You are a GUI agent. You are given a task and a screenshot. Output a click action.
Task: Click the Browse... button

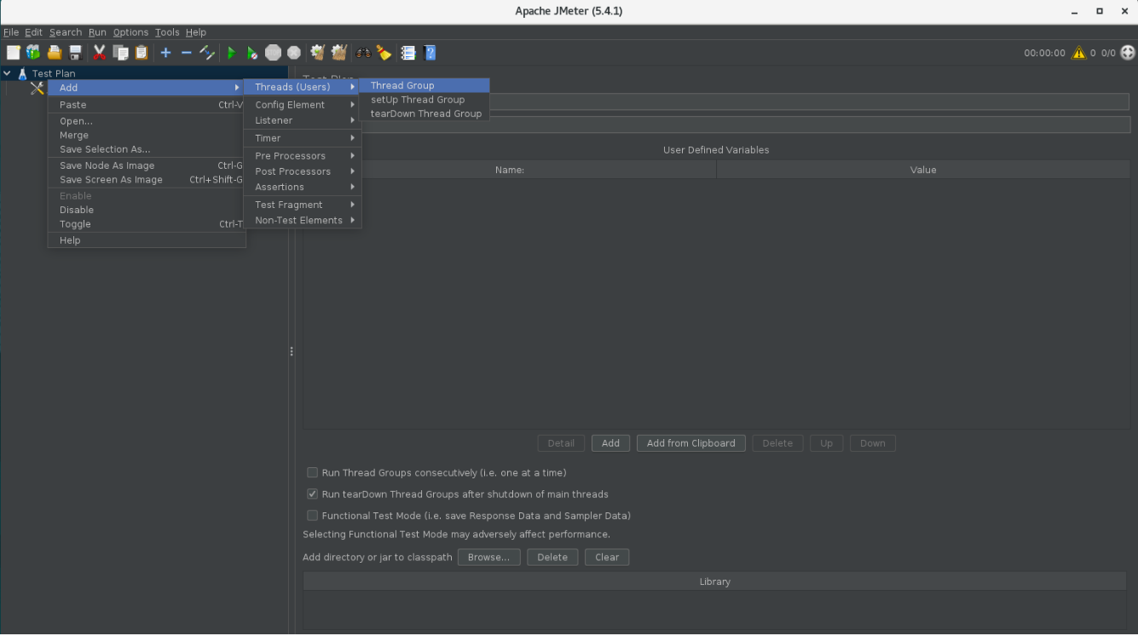[x=488, y=557]
